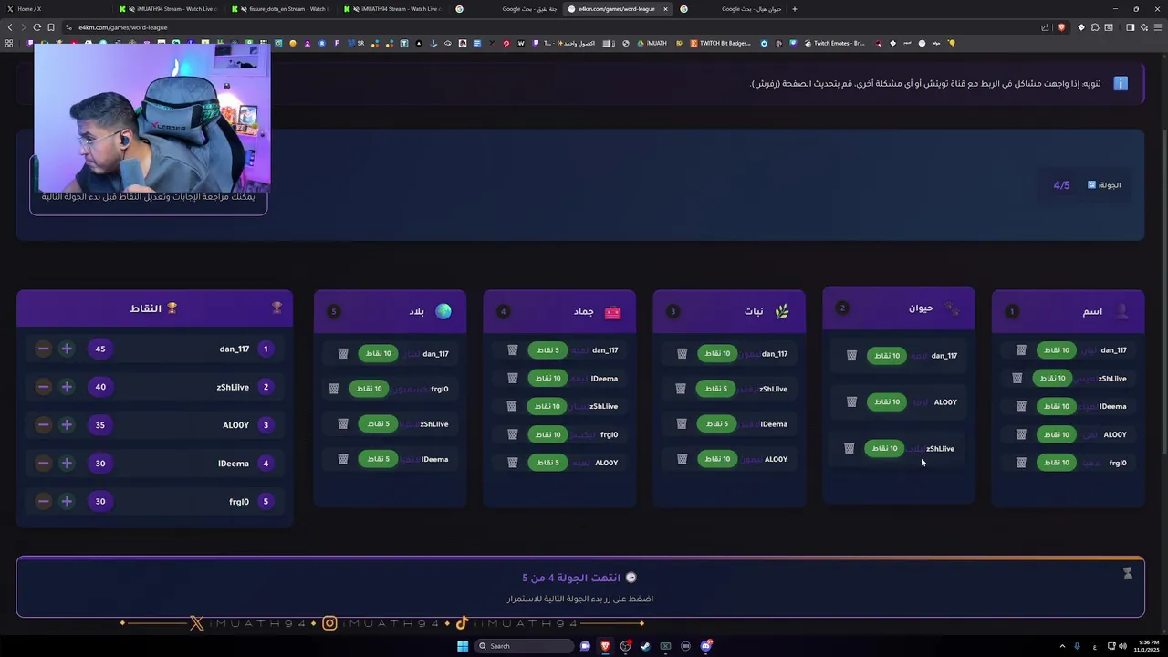Delete IDeema's answer in the نبات column
Viewport: 1168px width, 657px height.
pos(682,424)
